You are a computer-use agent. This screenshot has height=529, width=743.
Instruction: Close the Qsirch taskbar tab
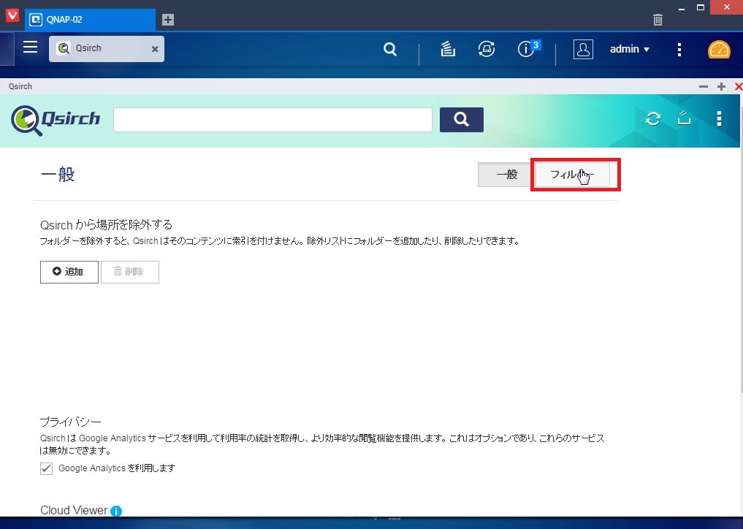point(154,49)
